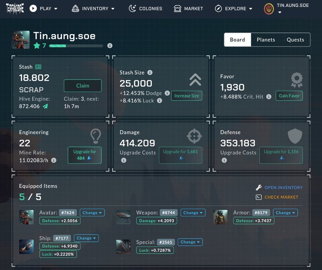The height and width of the screenshot is (270, 322).
Task: Click the double chevron Stash Size icon
Action: (x=195, y=80)
